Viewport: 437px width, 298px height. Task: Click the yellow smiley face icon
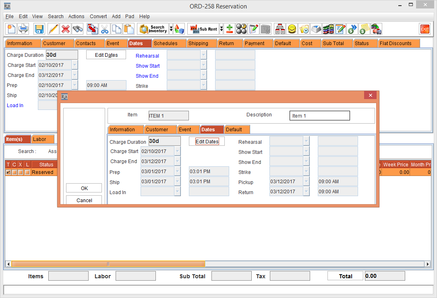(x=292, y=29)
